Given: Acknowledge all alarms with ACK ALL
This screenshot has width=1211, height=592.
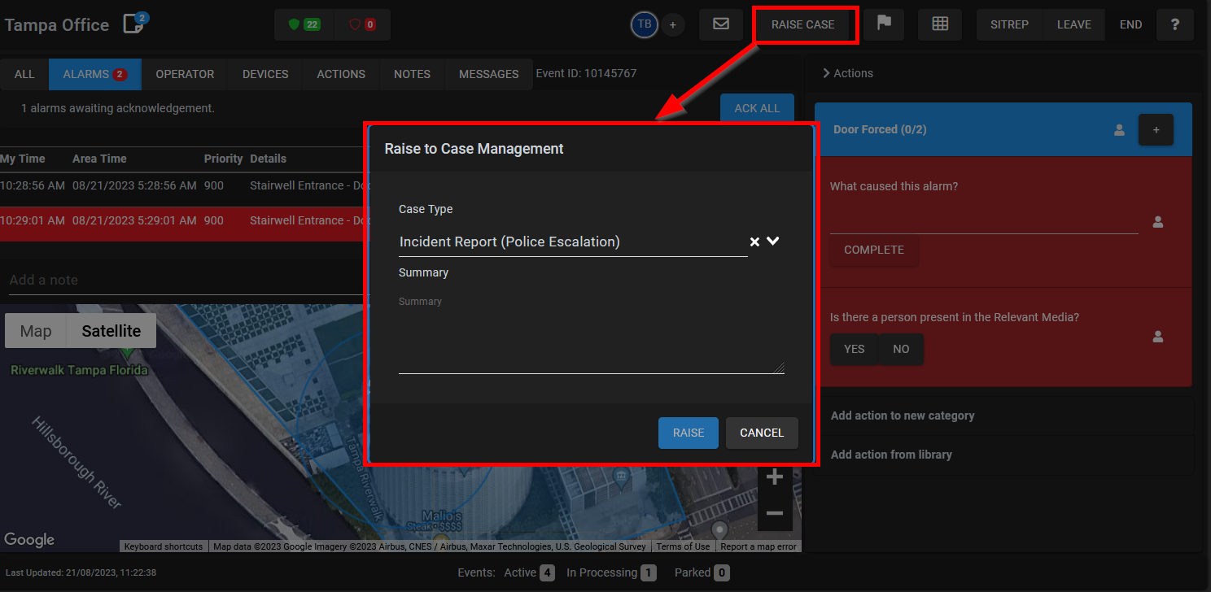Looking at the screenshot, I should point(757,108).
